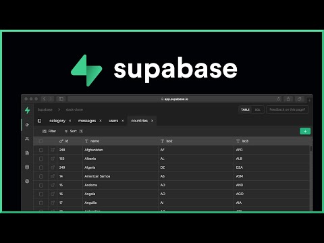Viewport: 324px width, 243px height.
Task: Click the text type icon in iso3 header
Action: 238,141
